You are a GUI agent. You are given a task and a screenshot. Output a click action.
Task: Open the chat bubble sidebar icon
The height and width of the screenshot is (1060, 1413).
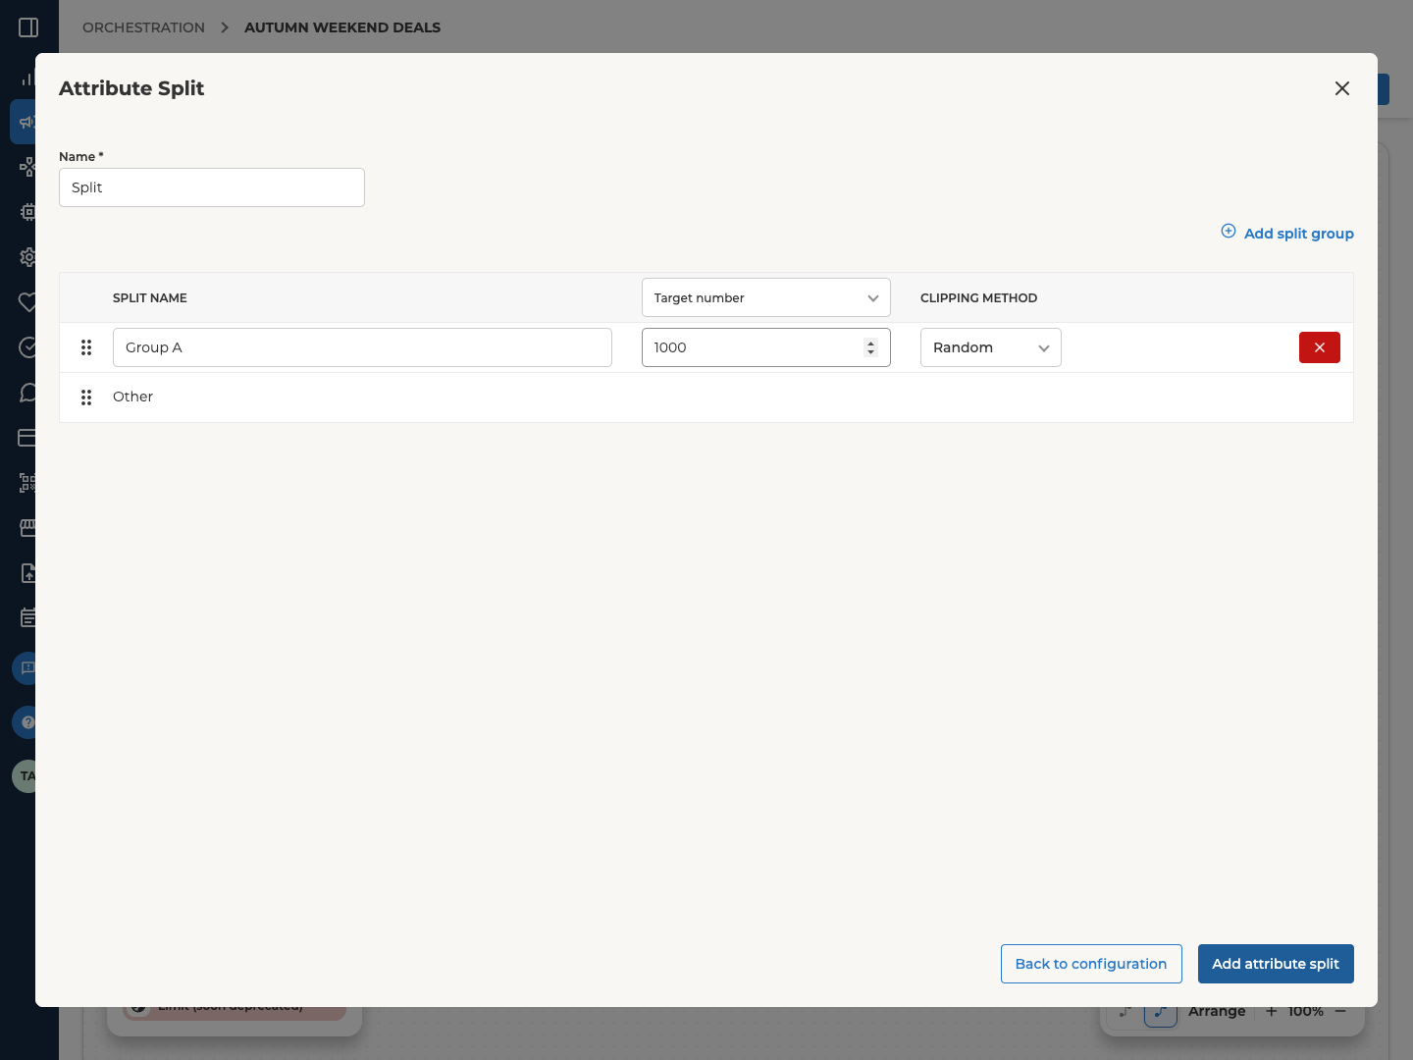click(26, 393)
